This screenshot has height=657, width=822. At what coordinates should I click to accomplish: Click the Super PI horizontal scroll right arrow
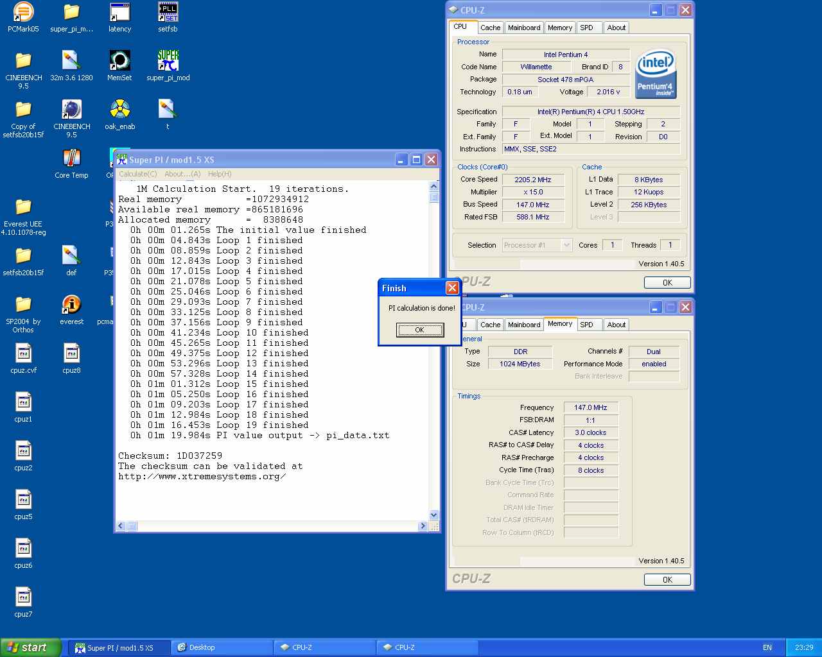[x=423, y=526]
